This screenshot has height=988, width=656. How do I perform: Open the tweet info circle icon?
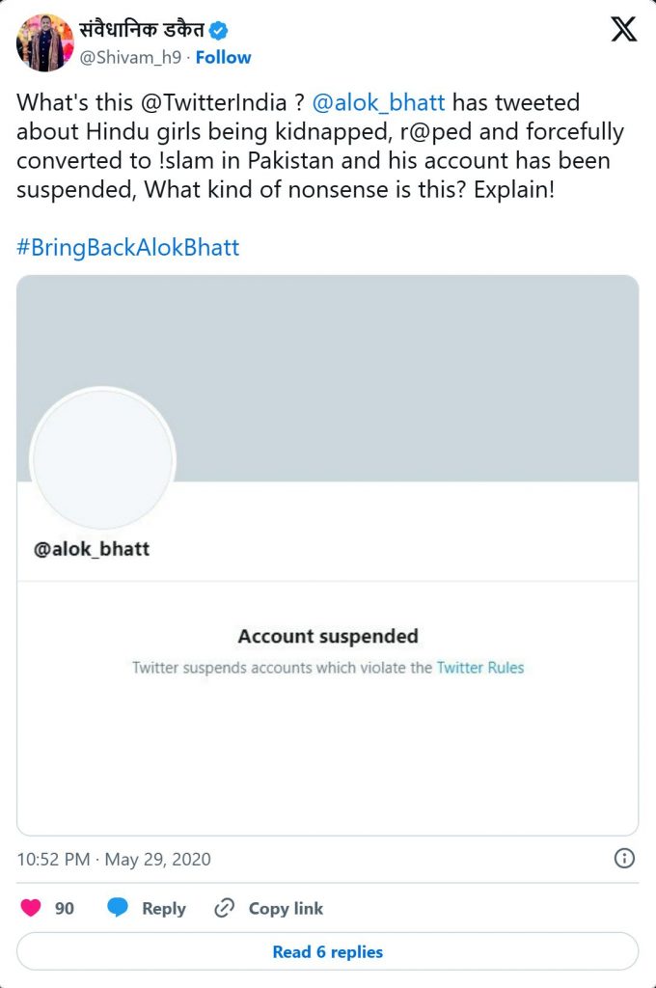[x=624, y=858]
